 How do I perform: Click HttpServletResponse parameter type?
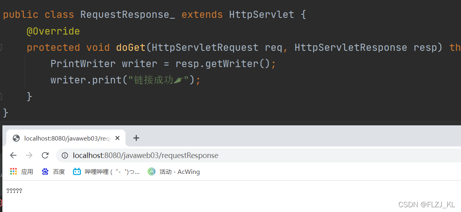point(351,47)
